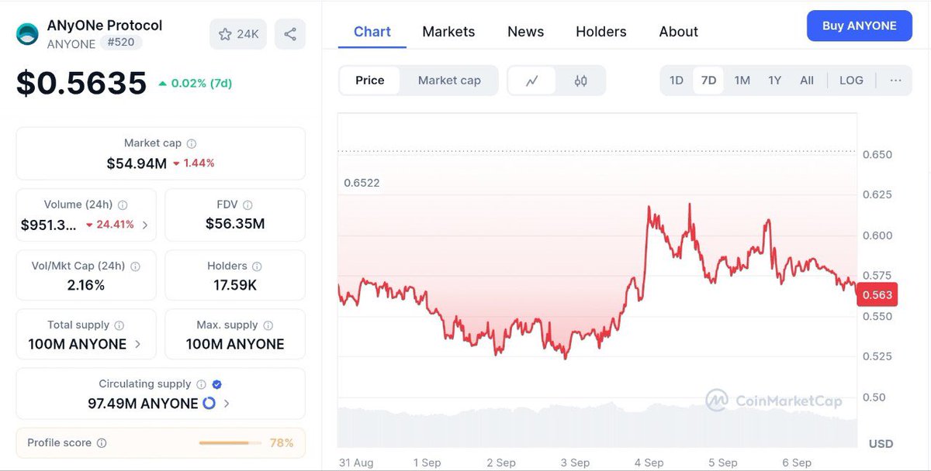Click the 17.59K holders value
Image resolution: width=931 pixels, height=471 pixels.
(235, 285)
